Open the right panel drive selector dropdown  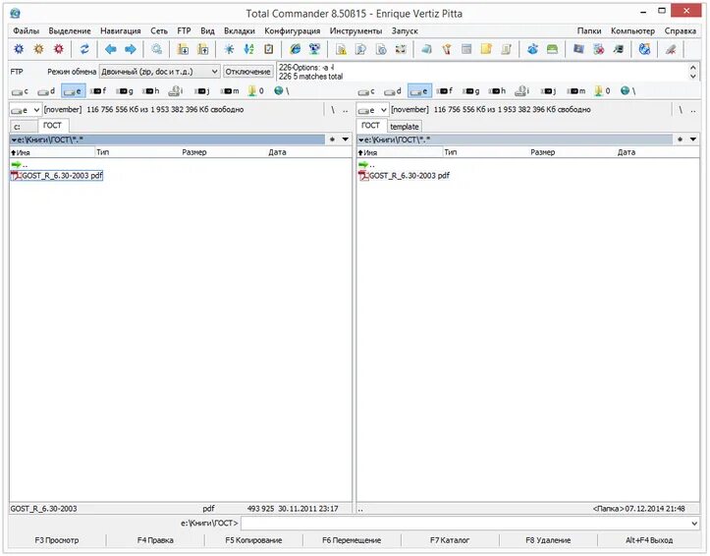point(372,110)
